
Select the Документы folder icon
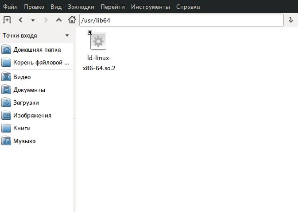point(6,90)
